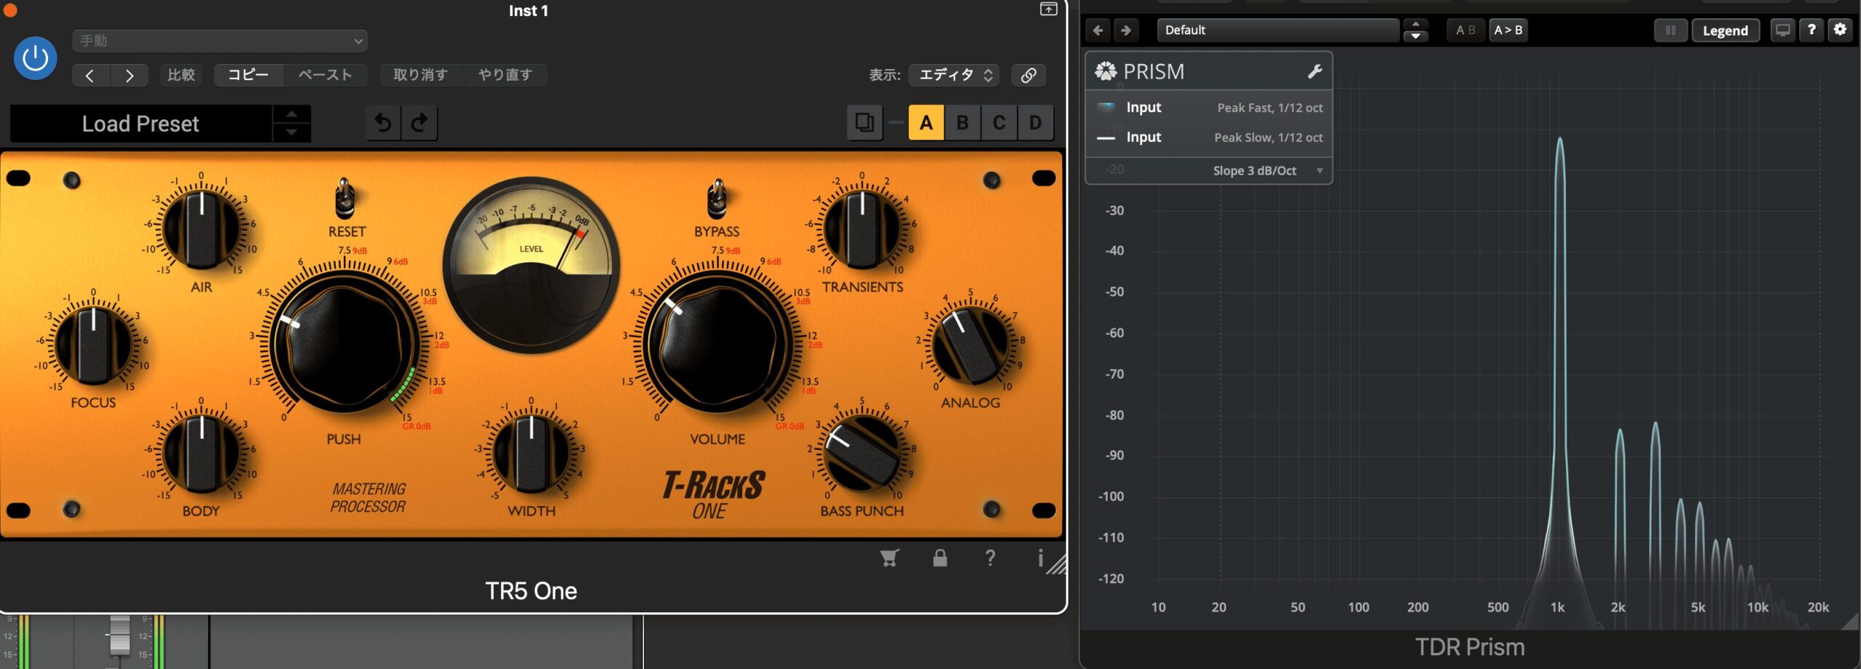Select preset slot B
Image resolution: width=1861 pixels, height=669 pixels.
tap(962, 122)
